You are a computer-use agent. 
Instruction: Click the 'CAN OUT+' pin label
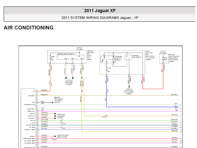click(x=32, y=116)
